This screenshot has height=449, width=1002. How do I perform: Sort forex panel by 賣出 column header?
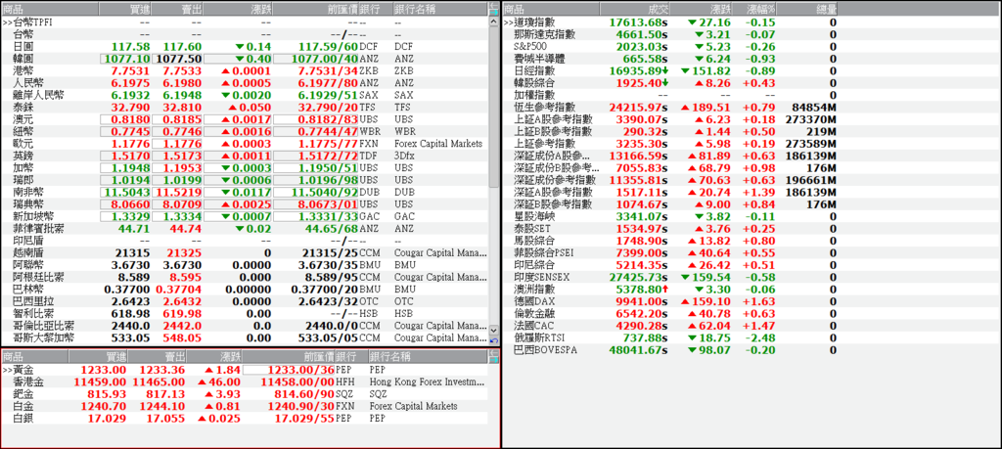click(178, 9)
